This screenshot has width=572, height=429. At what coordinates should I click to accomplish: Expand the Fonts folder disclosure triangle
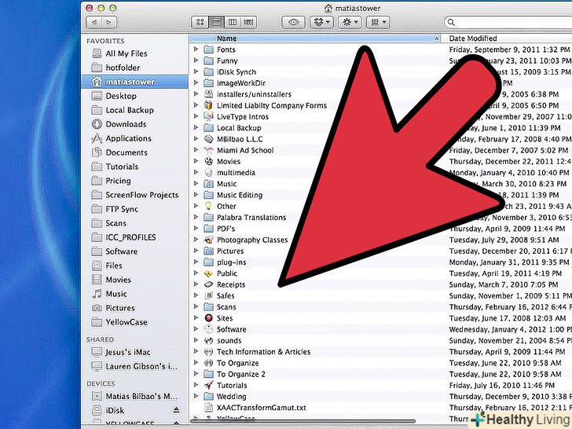(196, 49)
